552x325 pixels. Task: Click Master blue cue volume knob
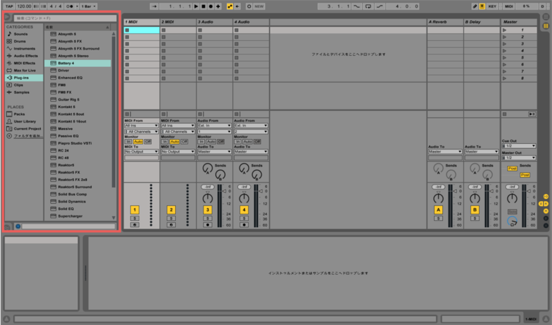[x=512, y=221]
